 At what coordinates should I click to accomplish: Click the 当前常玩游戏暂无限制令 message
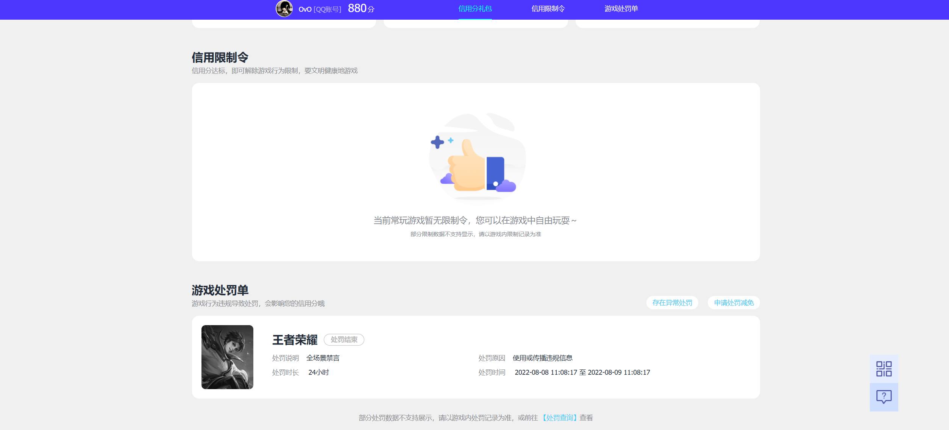coord(475,221)
